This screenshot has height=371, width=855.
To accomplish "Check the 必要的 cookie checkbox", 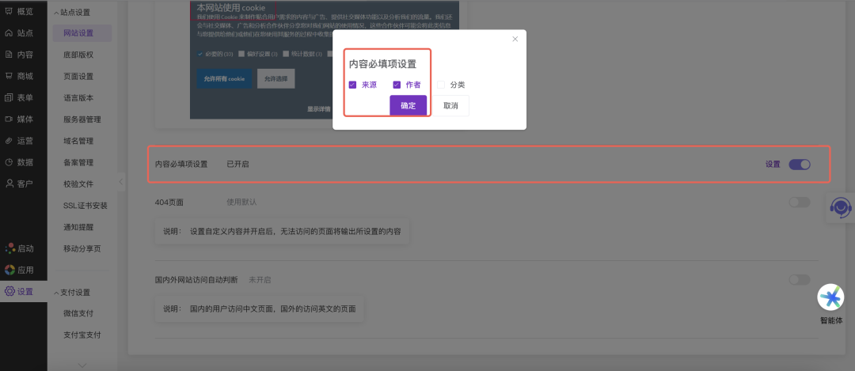I will 199,54.
